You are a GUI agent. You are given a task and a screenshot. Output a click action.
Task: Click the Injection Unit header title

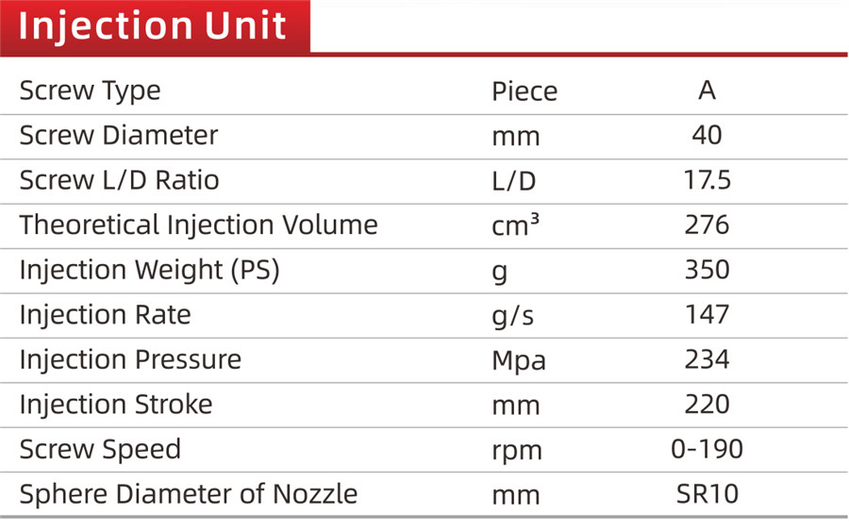(153, 25)
